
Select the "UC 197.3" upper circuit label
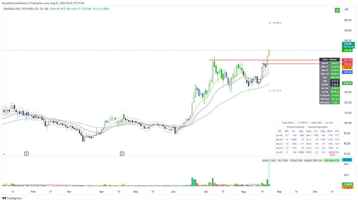point(277,23)
